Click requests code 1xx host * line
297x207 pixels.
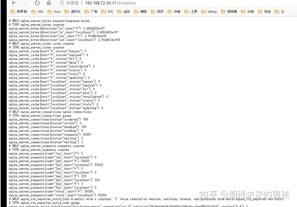tap(46, 153)
